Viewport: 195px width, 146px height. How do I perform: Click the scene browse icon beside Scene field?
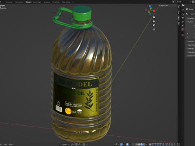[x=174, y=2]
